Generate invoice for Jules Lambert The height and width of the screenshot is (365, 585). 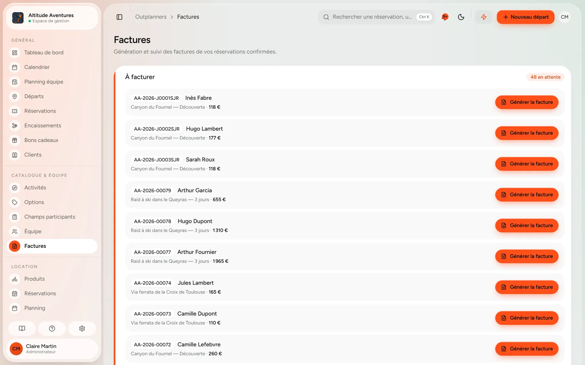click(x=526, y=287)
